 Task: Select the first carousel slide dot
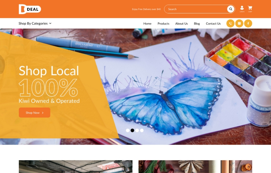[128, 130]
